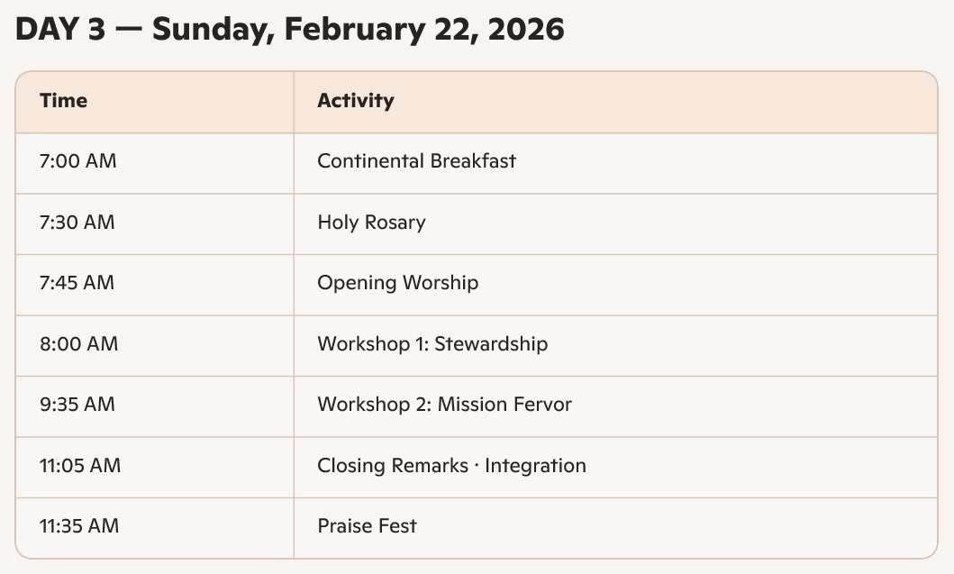Select the 7:00 AM time cell
The height and width of the screenshot is (574, 954).
77,161
